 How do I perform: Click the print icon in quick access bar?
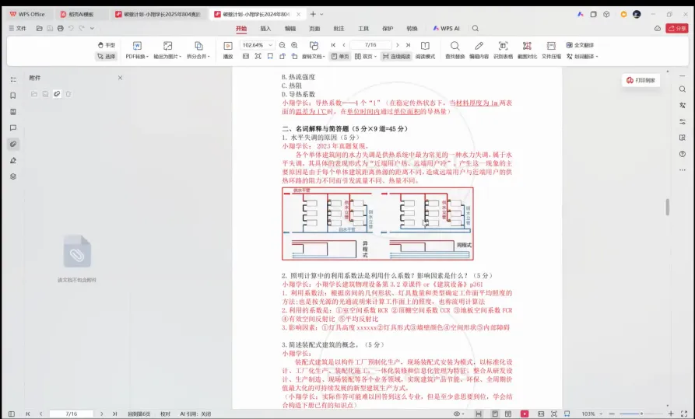(60, 28)
